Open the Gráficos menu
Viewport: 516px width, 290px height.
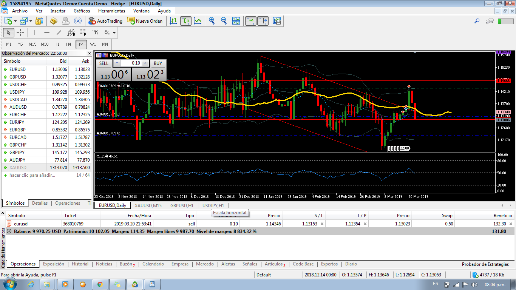[82, 11]
